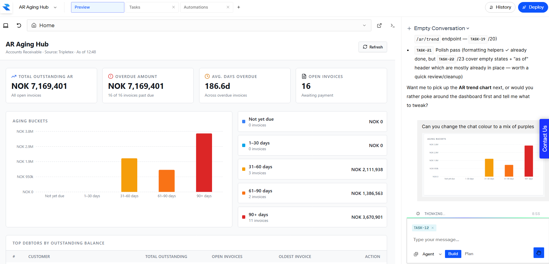Toggle device view laptop icon
Image resolution: width=549 pixels, height=264 pixels.
click(6, 26)
